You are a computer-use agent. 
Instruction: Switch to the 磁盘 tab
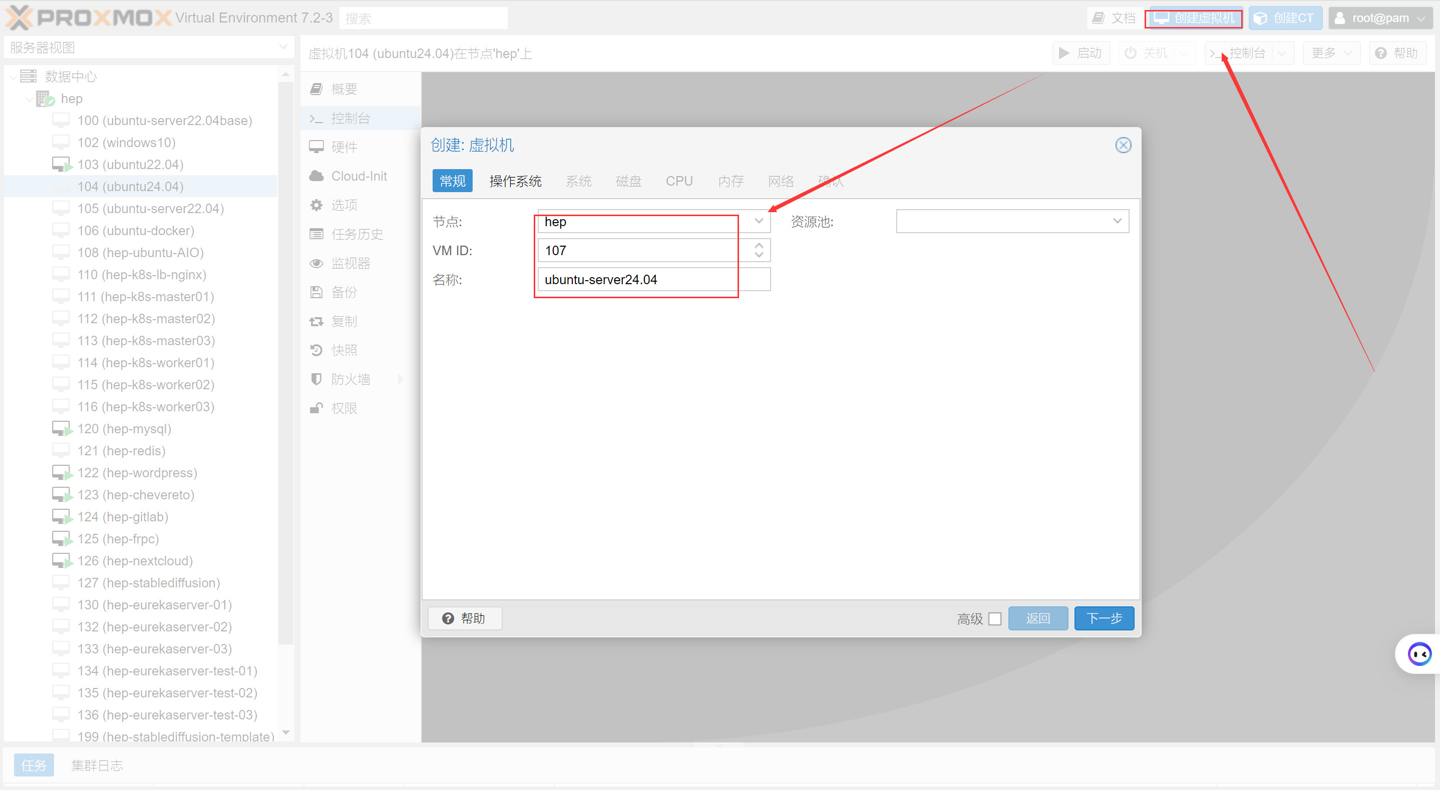(x=628, y=181)
